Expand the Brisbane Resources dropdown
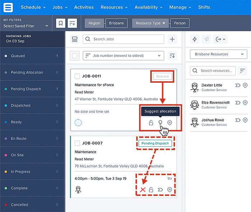Screen dimensions: 251x212 coord(218,54)
